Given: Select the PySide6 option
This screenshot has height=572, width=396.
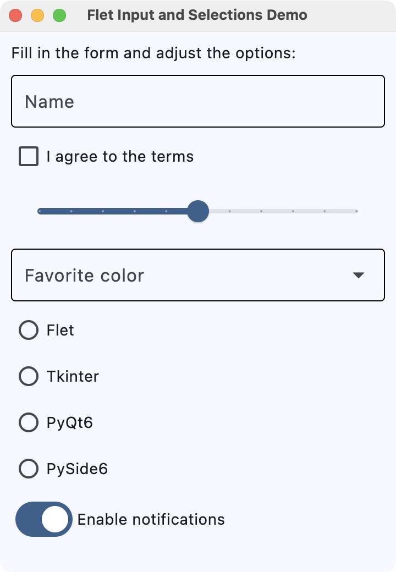Looking at the screenshot, I should (28, 469).
